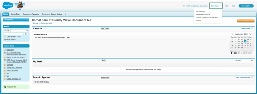Image resolution: width=257 pixels, height=94 pixels.
Task: Click the New task button
Action: pos(103,61)
